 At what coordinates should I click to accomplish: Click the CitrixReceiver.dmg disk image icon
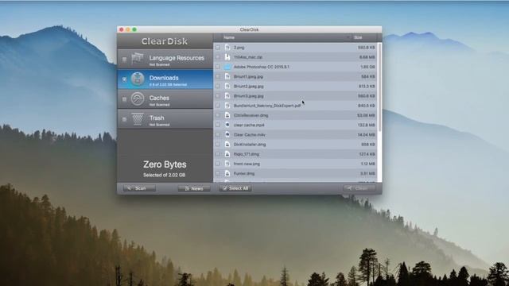pos(227,115)
